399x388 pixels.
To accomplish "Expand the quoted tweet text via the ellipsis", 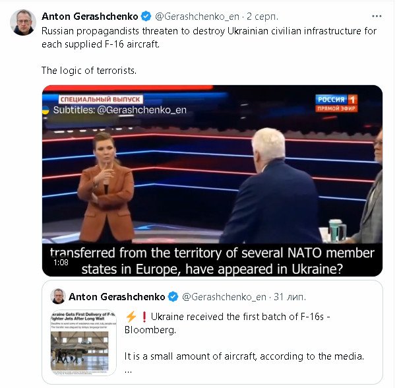I will (x=127, y=370).
